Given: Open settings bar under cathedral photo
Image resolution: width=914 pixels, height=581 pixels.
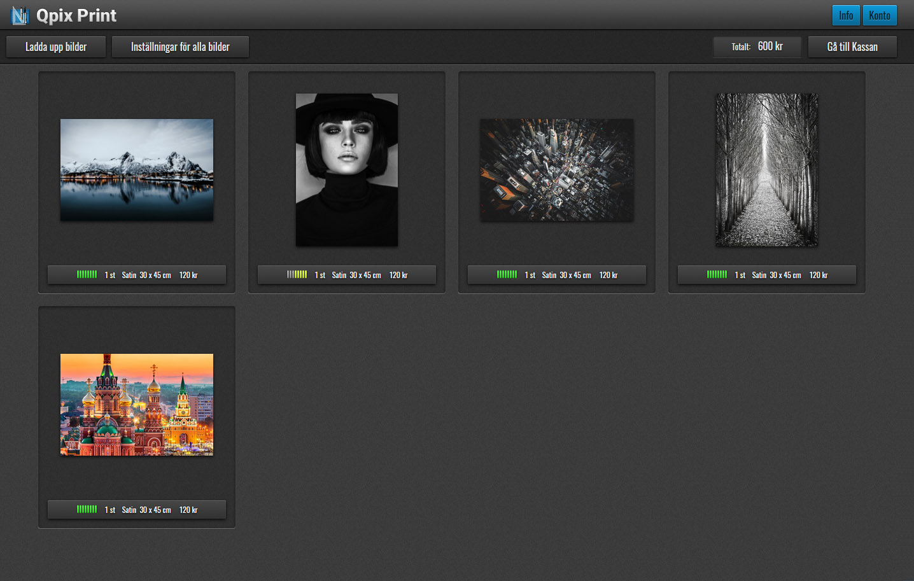Looking at the screenshot, I should pos(137,510).
